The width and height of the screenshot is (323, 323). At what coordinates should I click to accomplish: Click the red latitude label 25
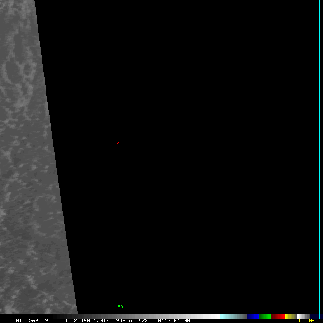[x=120, y=143]
